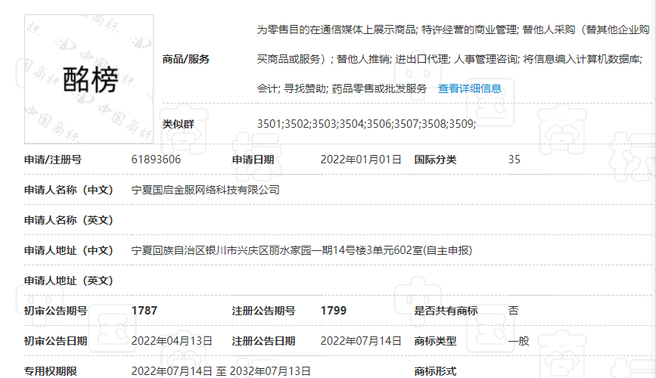This screenshot has height=378, width=656.
Task: Open the 查看详细信息 link
Action: point(469,88)
